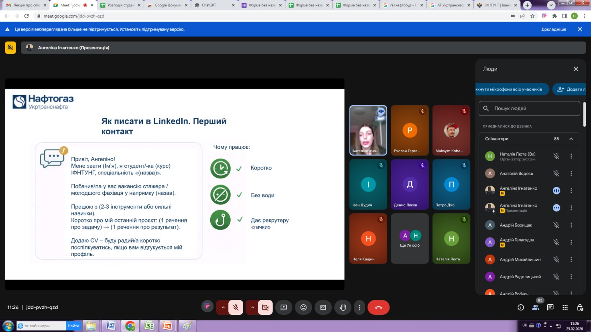This screenshot has height=332, width=591.
Task: Open options menu for Анатолій Ведяєв
Action: point(571,174)
